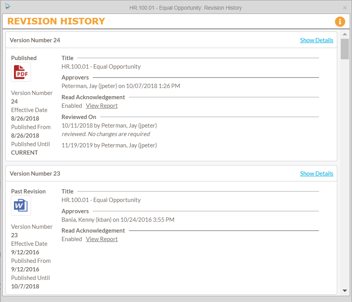The width and height of the screenshot is (352, 302).
Task: Click 'reviewed. No changes are required' note
Action: click(106, 134)
